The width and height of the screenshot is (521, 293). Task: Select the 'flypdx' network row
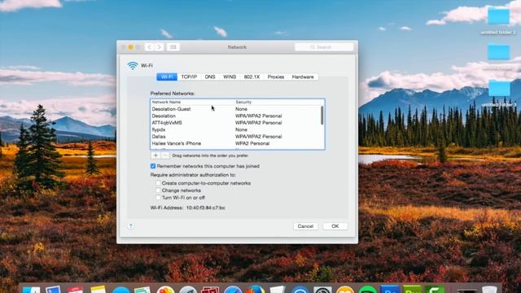(236, 129)
